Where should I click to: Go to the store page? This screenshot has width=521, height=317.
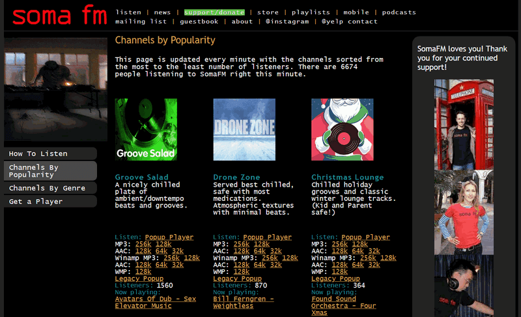(268, 12)
